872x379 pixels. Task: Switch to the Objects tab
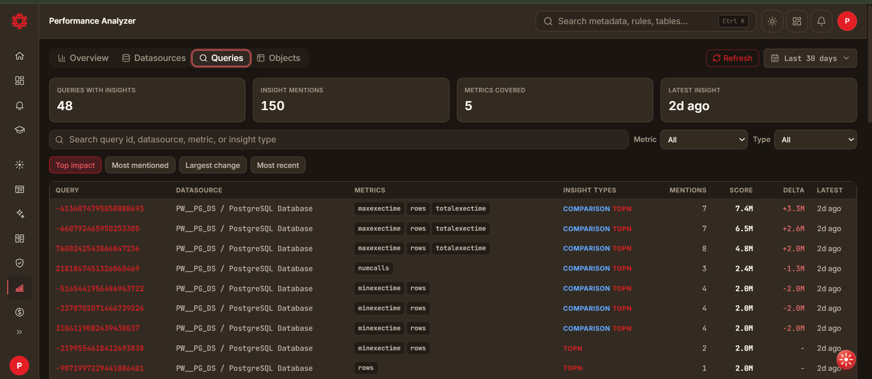(x=279, y=58)
